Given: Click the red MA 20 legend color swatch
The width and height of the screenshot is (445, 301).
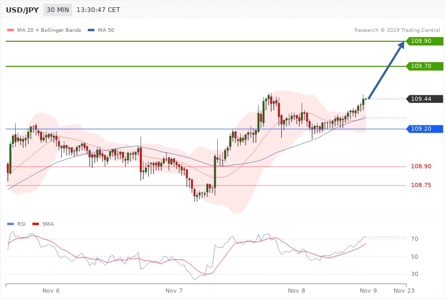Looking at the screenshot, I should coord(10,30).
